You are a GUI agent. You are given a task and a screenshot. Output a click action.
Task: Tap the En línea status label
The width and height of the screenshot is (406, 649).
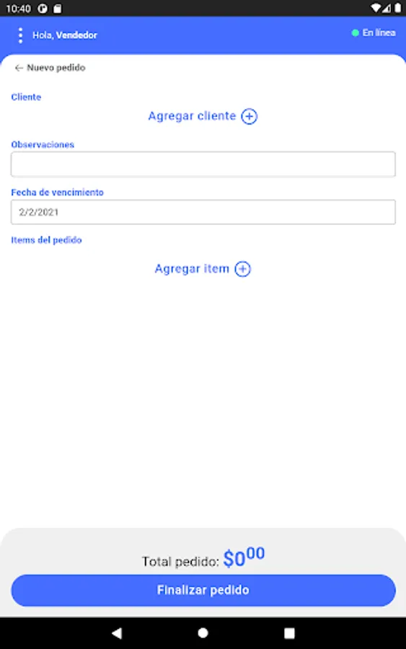point(379,32)
